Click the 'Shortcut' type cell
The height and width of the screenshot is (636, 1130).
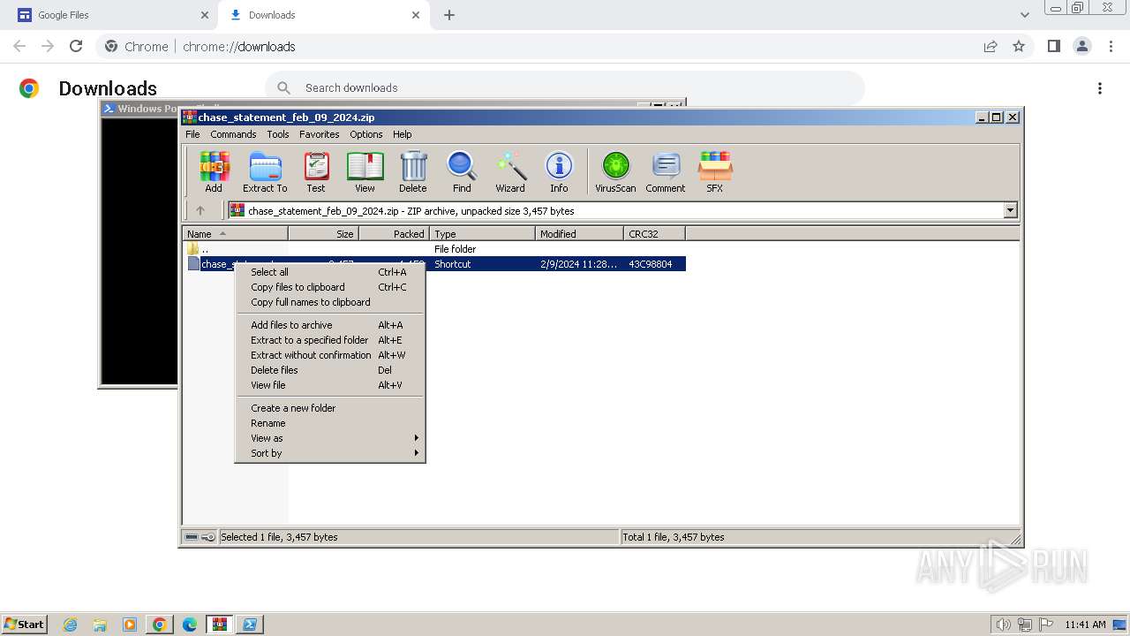click(x=453, y=264)
